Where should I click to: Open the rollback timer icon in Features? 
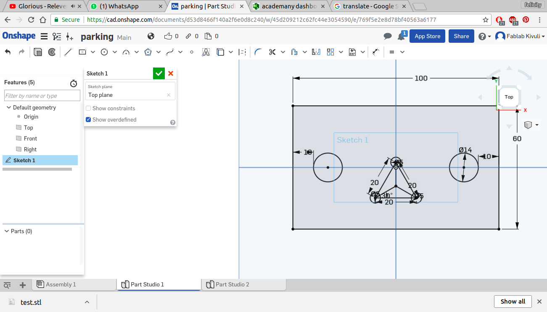click(74, 83)
